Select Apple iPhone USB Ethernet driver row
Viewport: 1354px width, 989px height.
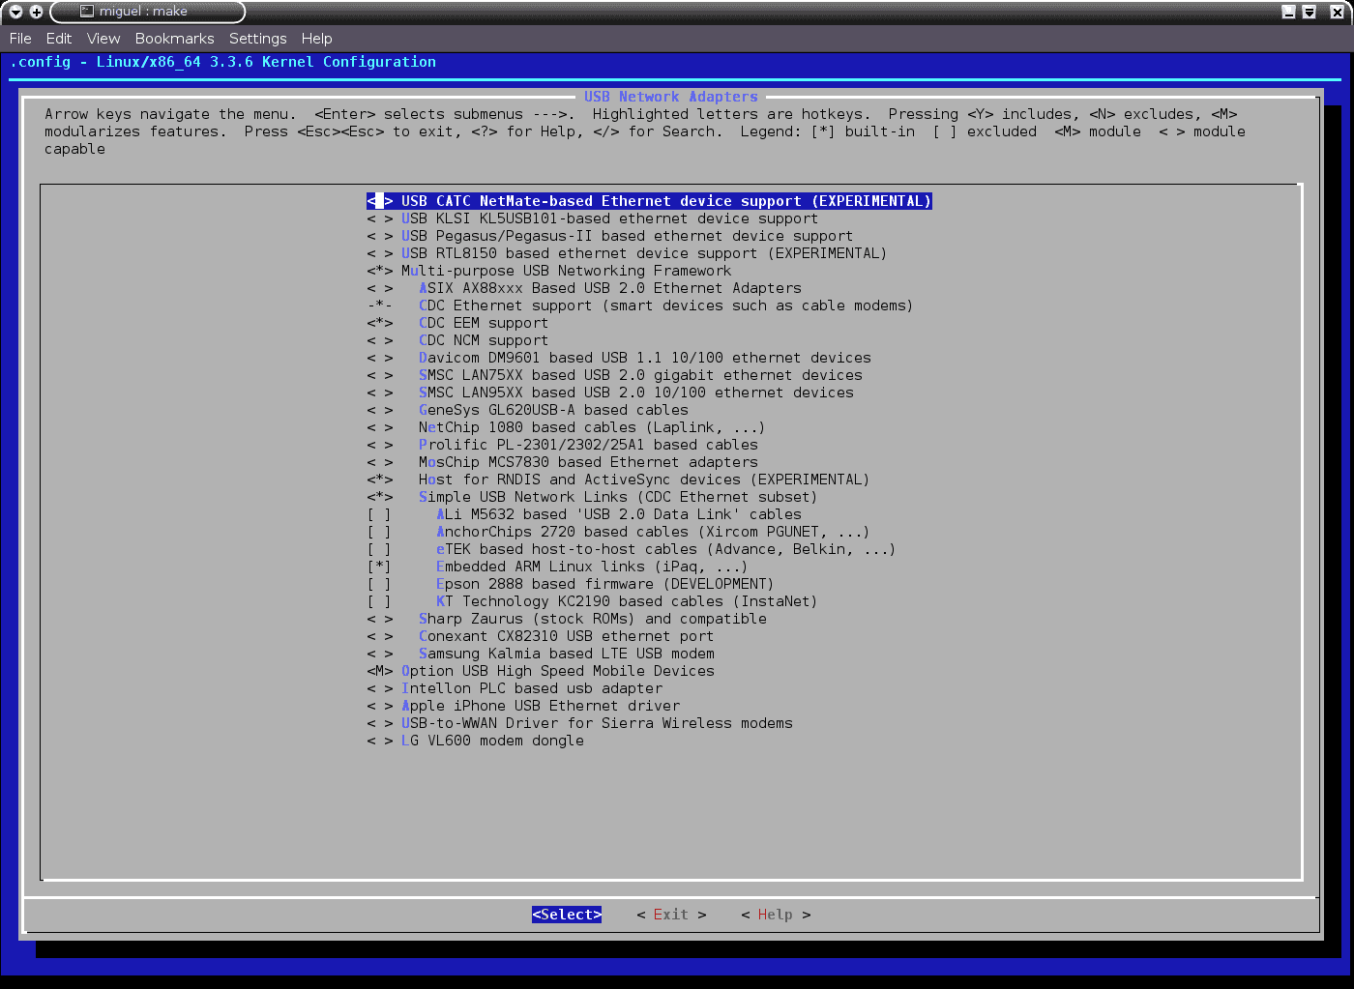[x=523, y=706]
